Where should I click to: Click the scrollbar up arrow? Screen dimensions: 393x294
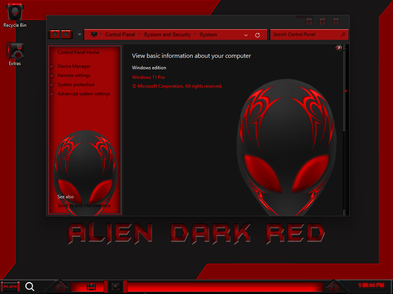(x=346, y=47)
